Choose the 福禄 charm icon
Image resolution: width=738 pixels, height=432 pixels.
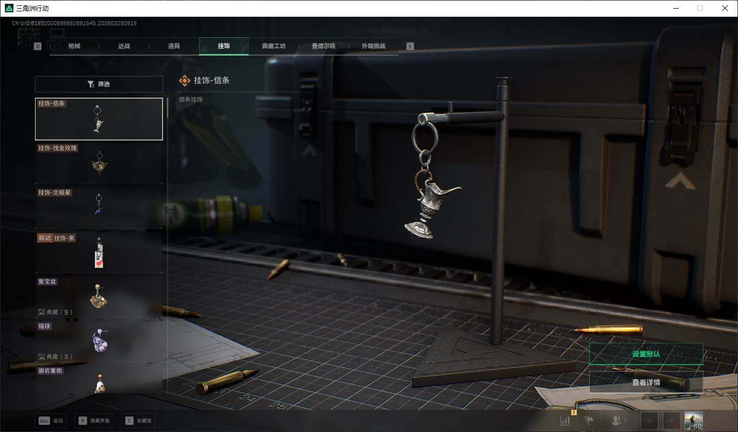[x=99, y=339]
